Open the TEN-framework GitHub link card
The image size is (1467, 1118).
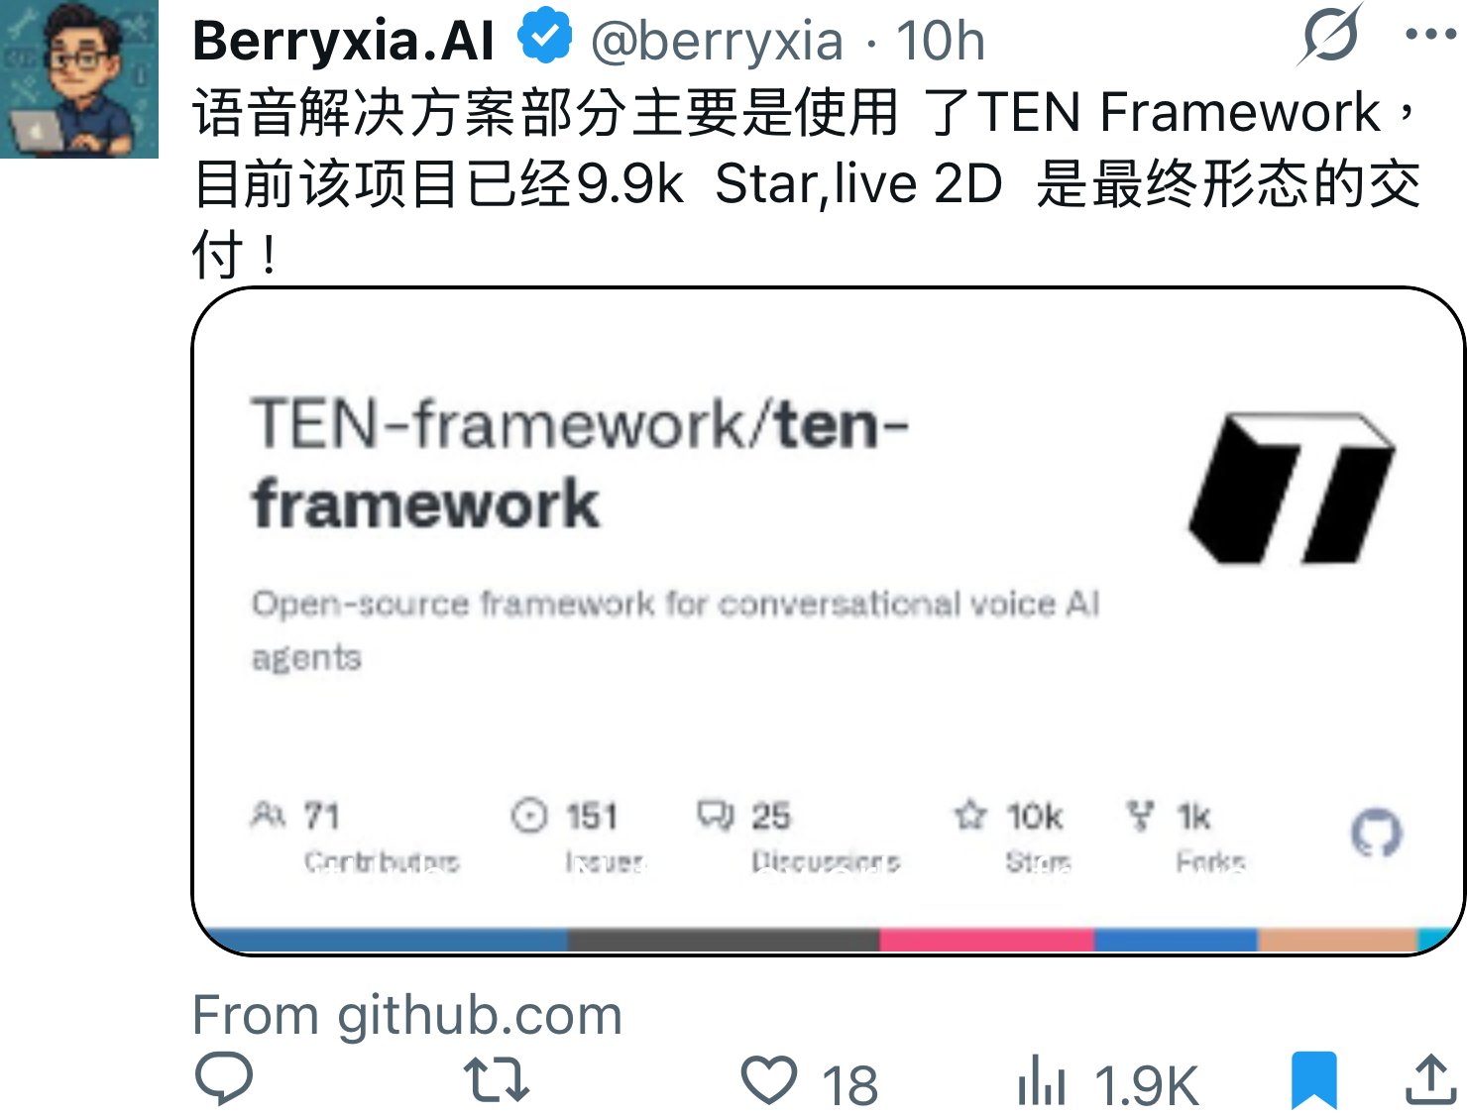click(829, 621)
